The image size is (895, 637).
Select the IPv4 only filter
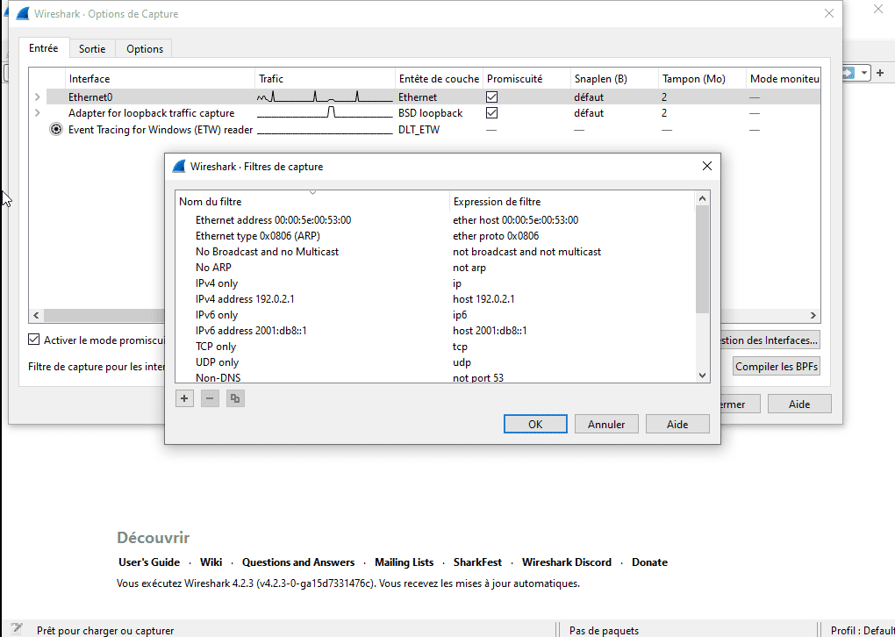coord(217,283)
